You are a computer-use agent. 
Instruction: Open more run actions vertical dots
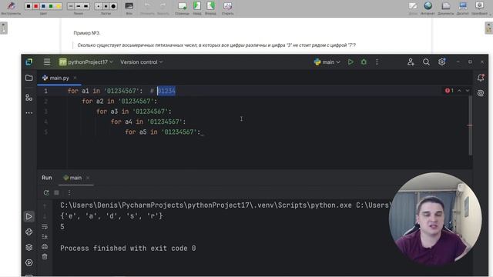(377, 62)
